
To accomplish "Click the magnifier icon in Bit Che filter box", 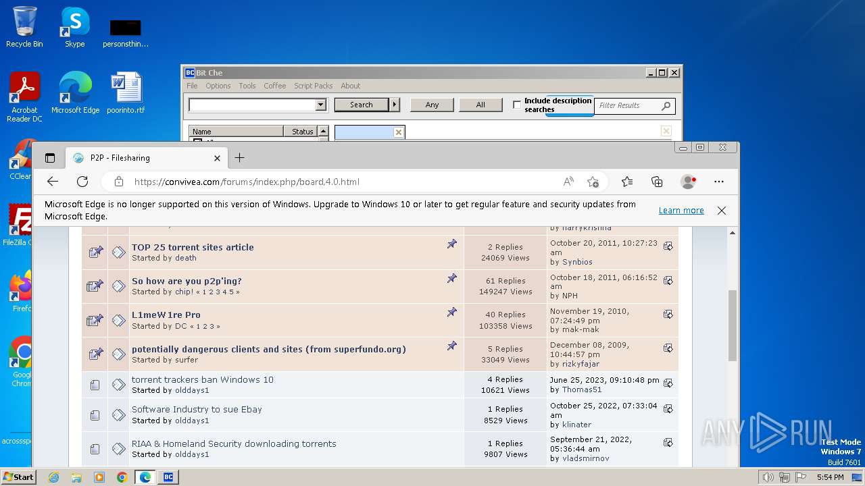I will (666, 106).
